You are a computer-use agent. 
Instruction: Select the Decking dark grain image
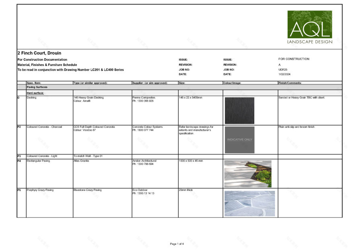(x=239, y=110)
